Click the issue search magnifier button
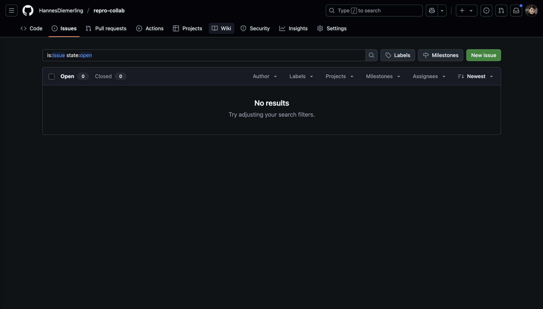543x309 pixels. tap(371, 55)
